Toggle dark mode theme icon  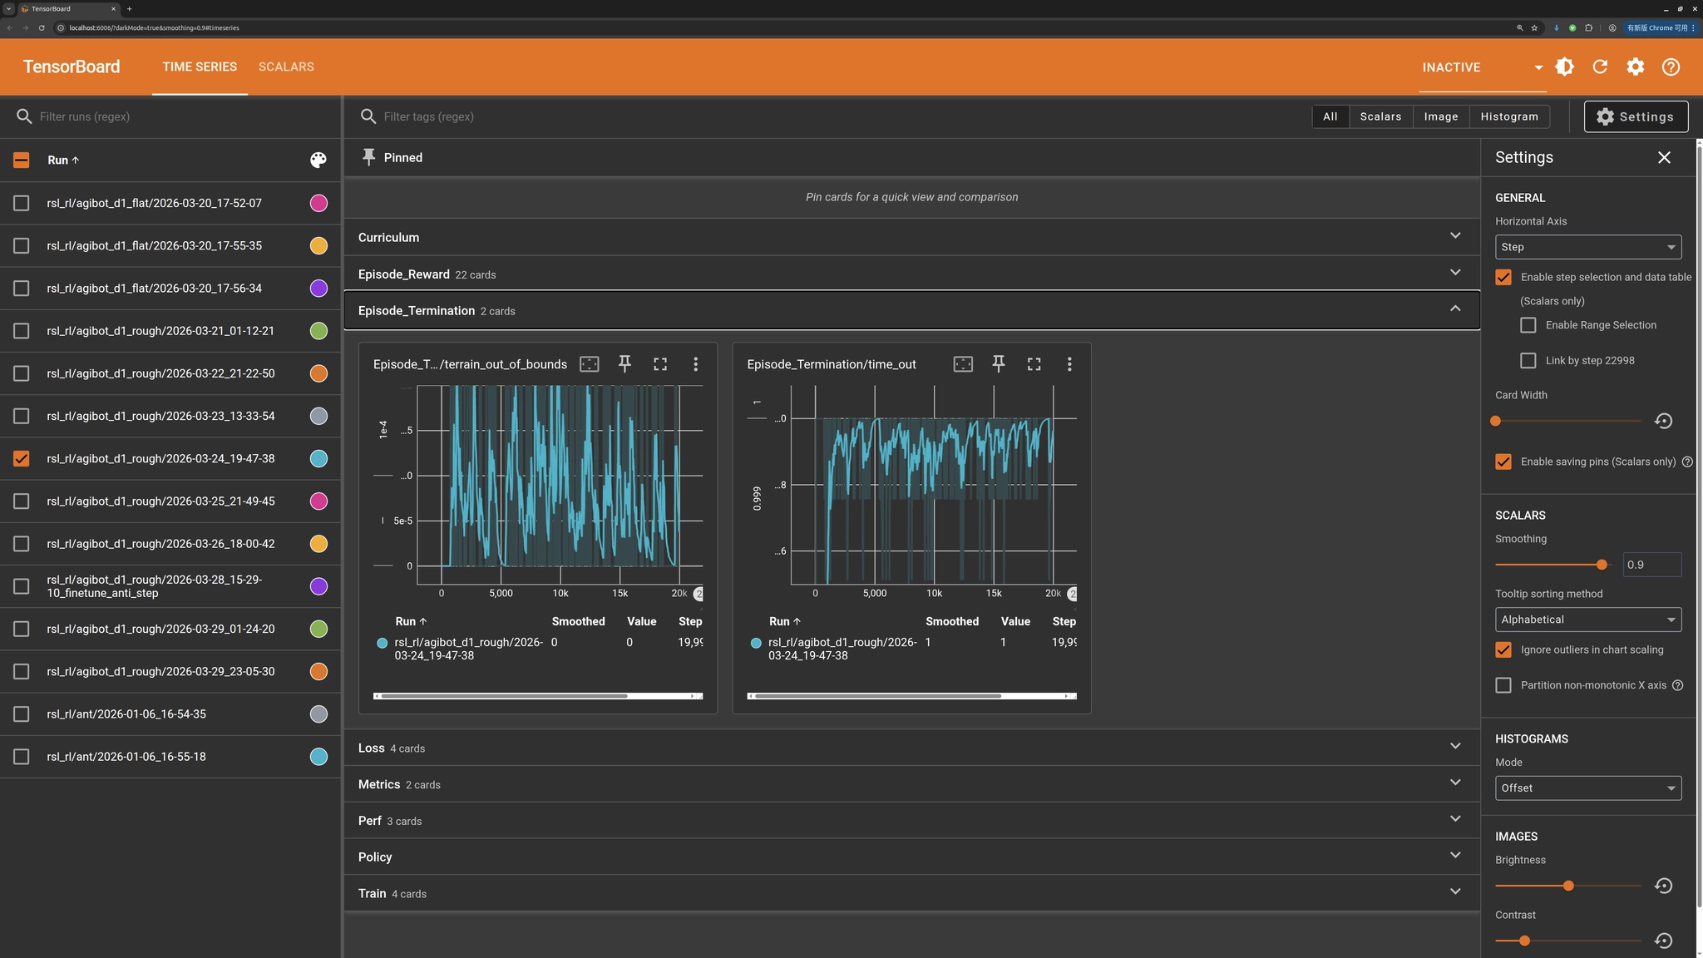[x=1564, y=67]
